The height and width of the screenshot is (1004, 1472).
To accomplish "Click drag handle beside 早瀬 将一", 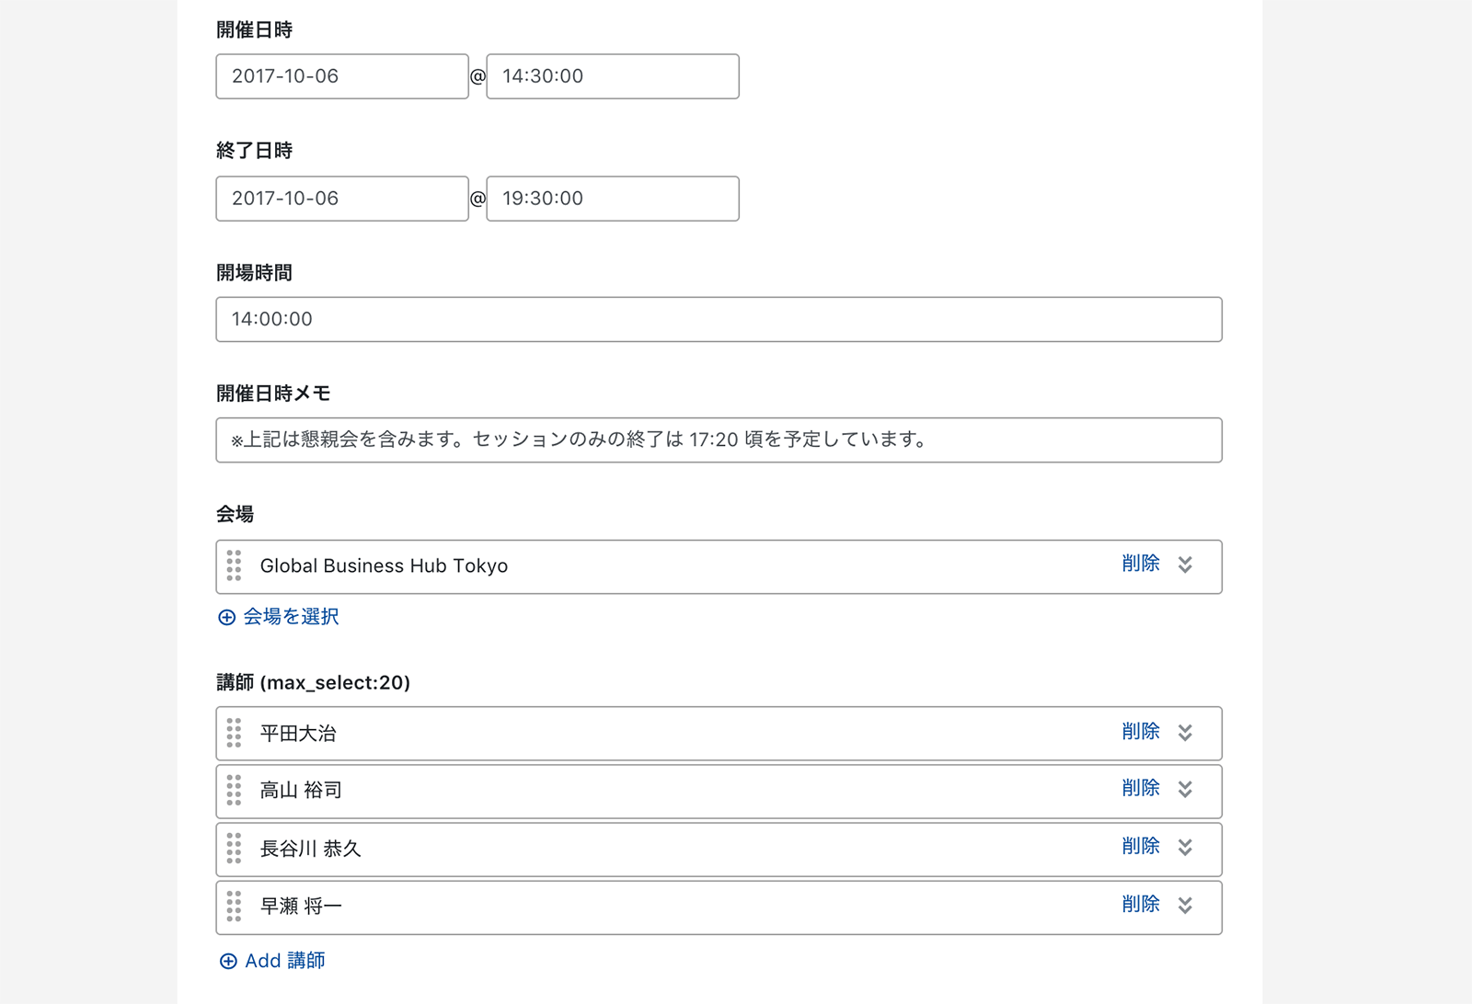I will coord(234,906).
